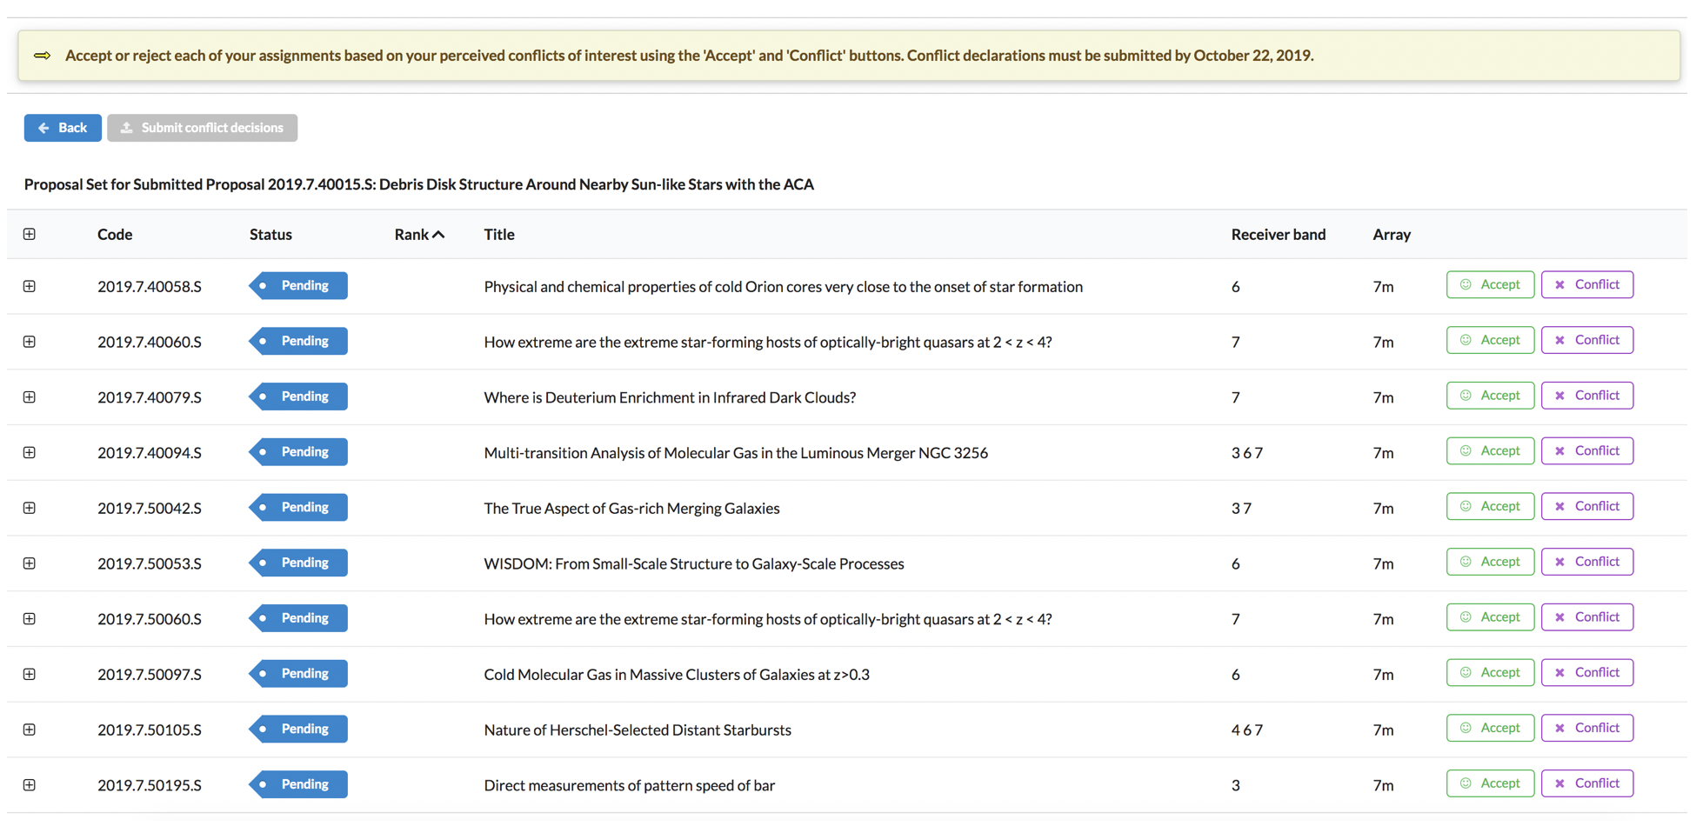Mark Conflict for proposal 2019.7.40060.S
The image size is (1696, 833).
click(x=1586, y=340)
